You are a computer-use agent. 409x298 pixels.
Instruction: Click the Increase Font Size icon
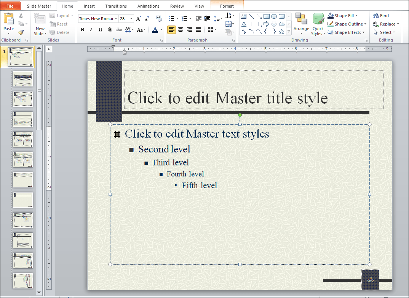(139, 19)
